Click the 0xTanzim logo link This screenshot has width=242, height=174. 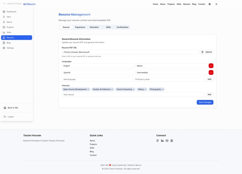(29, 4)
